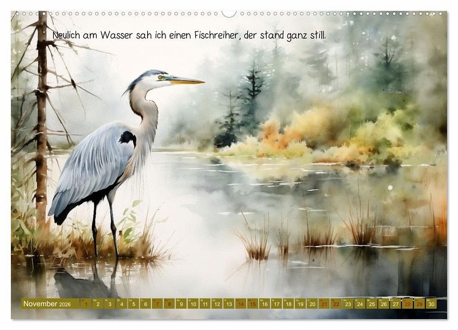458x330 pixels.
Task: Select red day 29 in the calendar strip
Action: 420,304
